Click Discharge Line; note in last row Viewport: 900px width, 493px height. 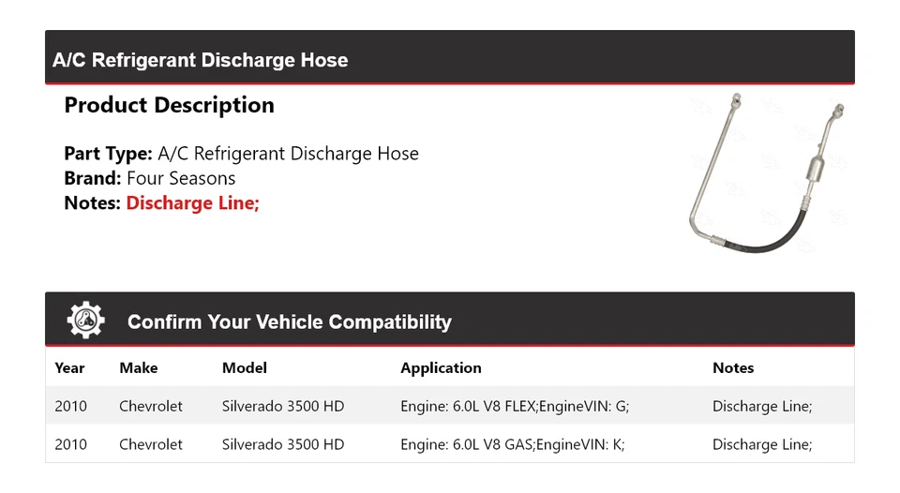click(x=762, y=444)
